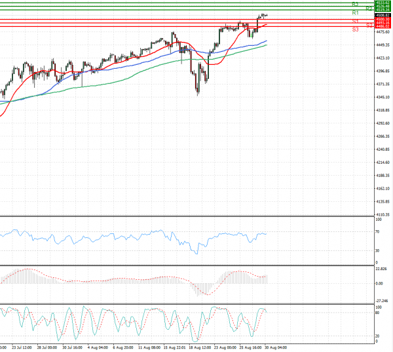The image size is (393, 352).
Task: Click the stochastic 20 level label
Action: tap(377, 336)
